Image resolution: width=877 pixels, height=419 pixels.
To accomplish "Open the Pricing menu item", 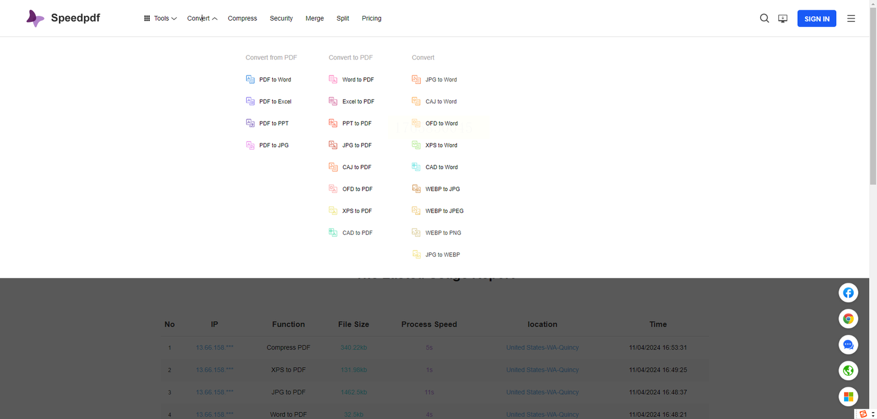I will pos(372,18).
